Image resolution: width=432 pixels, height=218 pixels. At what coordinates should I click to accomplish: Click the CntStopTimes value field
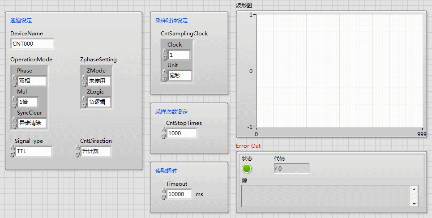click(182, 133)
